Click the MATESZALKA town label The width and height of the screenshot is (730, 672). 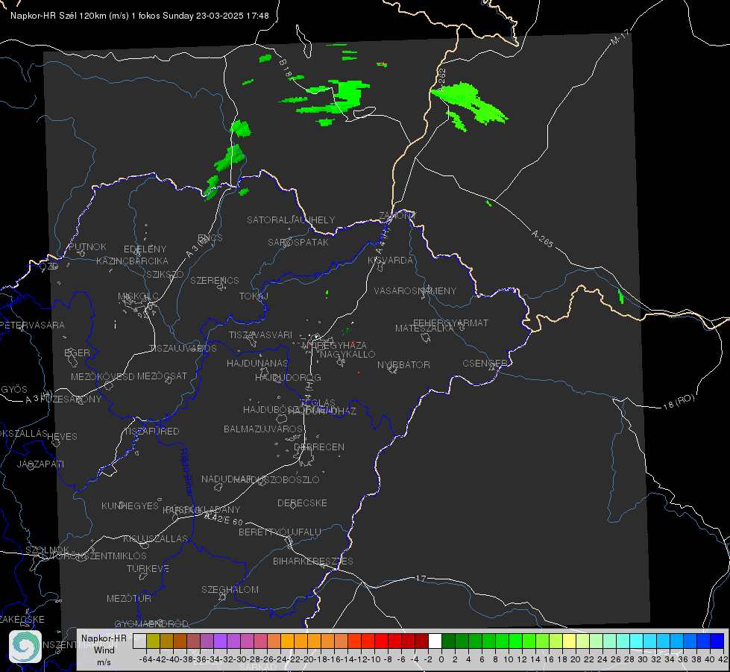(x=424, y=329)
